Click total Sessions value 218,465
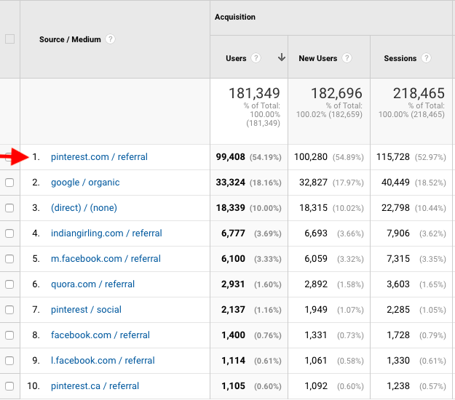The height and width of the screenshot is (400, 455). pos(419,93)
